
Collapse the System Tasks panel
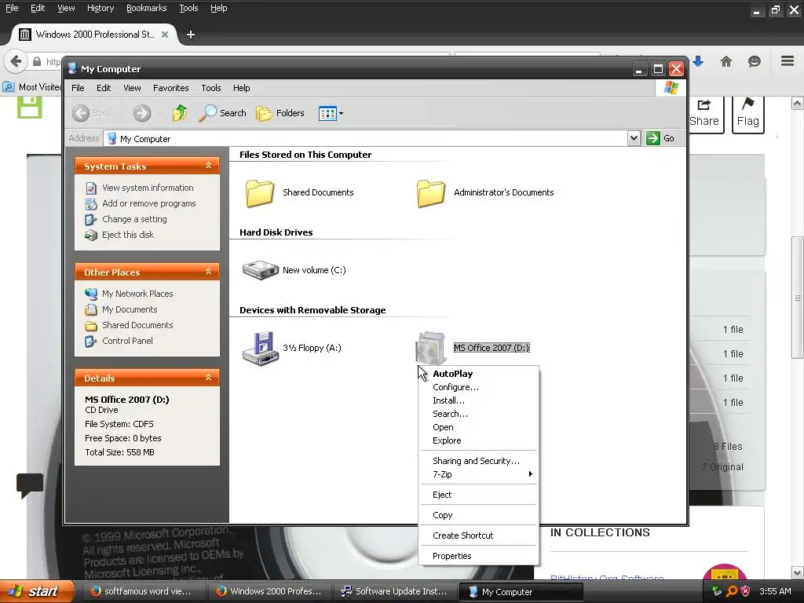pyautogui.click(x=208, y=166)
